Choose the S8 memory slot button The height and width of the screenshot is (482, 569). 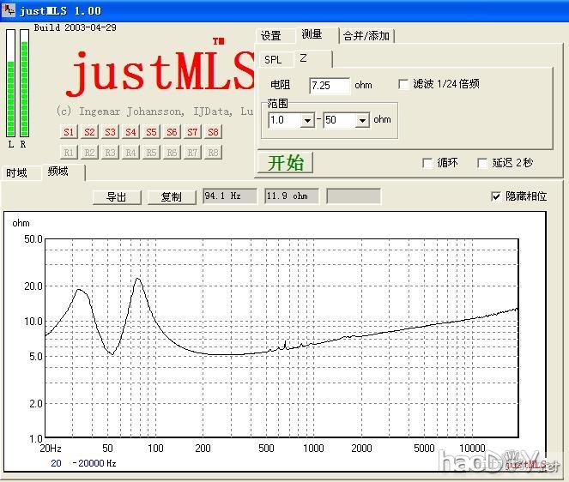pos(213,132)
